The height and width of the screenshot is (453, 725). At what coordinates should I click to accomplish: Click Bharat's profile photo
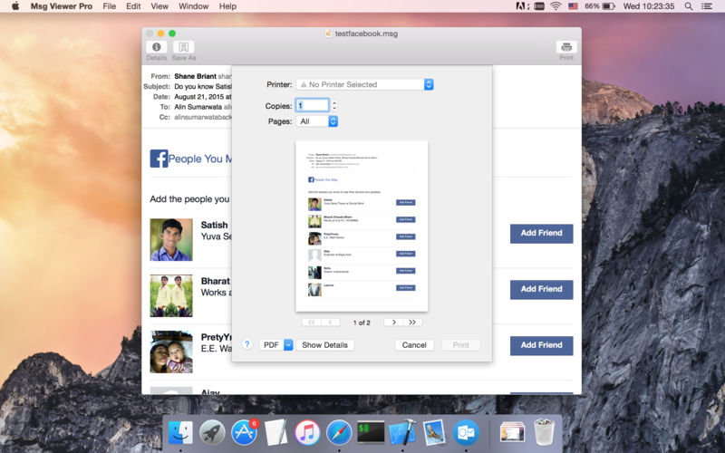(171, 296)
